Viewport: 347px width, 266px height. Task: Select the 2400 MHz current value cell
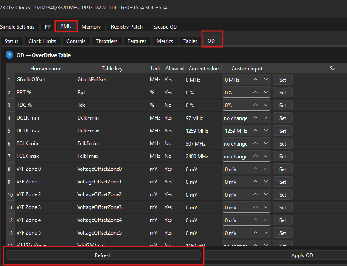coord(203,156)
